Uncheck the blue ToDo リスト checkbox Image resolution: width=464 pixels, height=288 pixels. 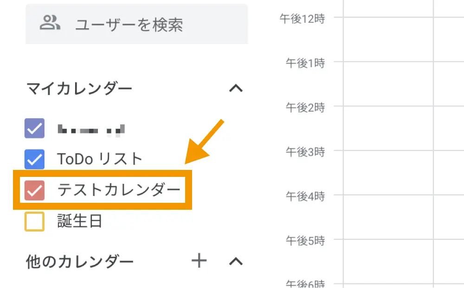[x=34, y=159]
